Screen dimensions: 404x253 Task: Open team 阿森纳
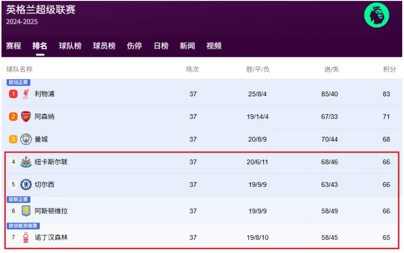(44, 117)
